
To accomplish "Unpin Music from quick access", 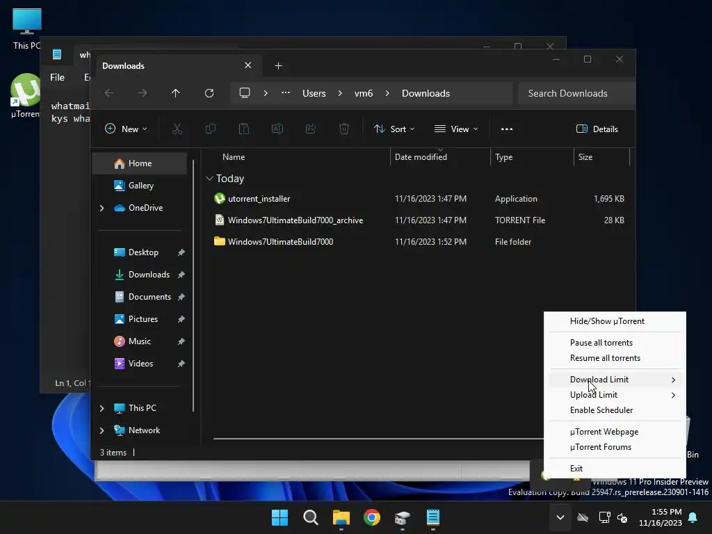I will coord(181,341).
